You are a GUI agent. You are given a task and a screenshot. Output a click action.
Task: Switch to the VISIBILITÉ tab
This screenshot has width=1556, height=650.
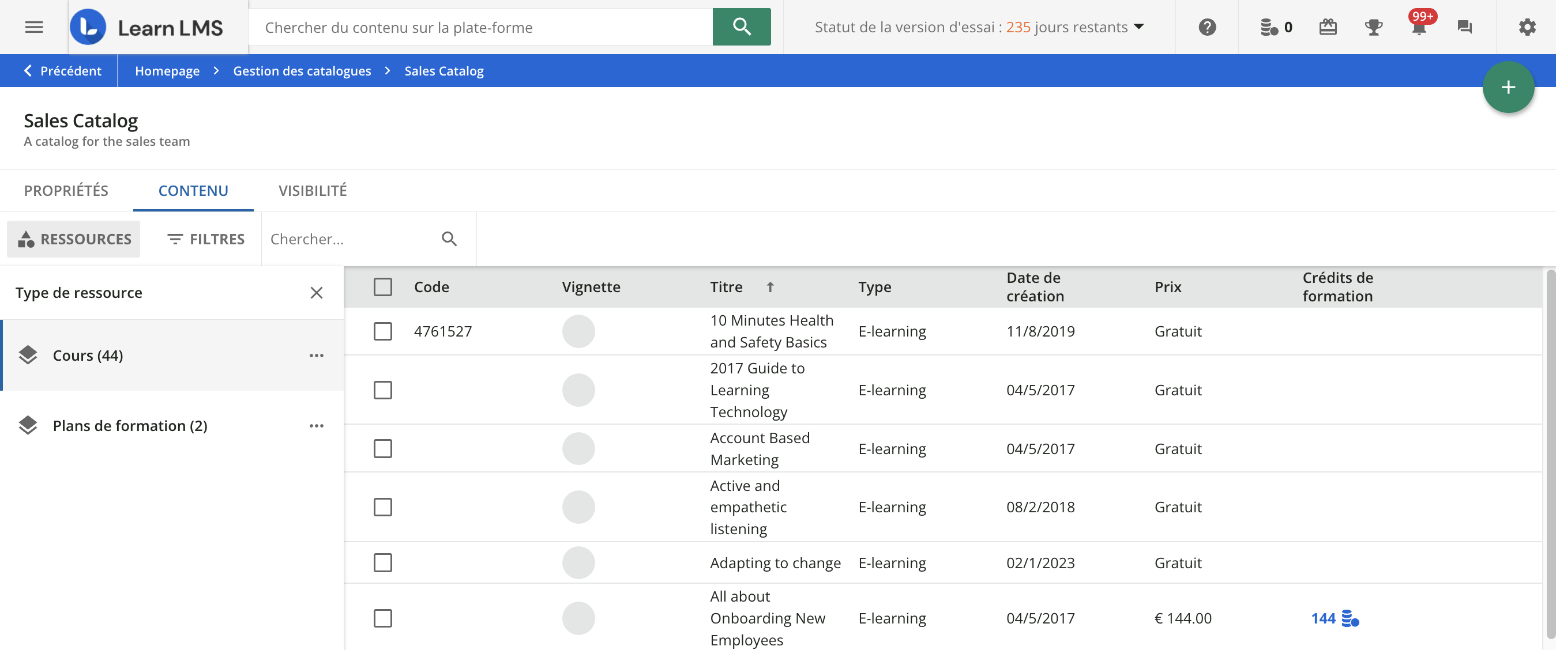(x=312, y=191)
